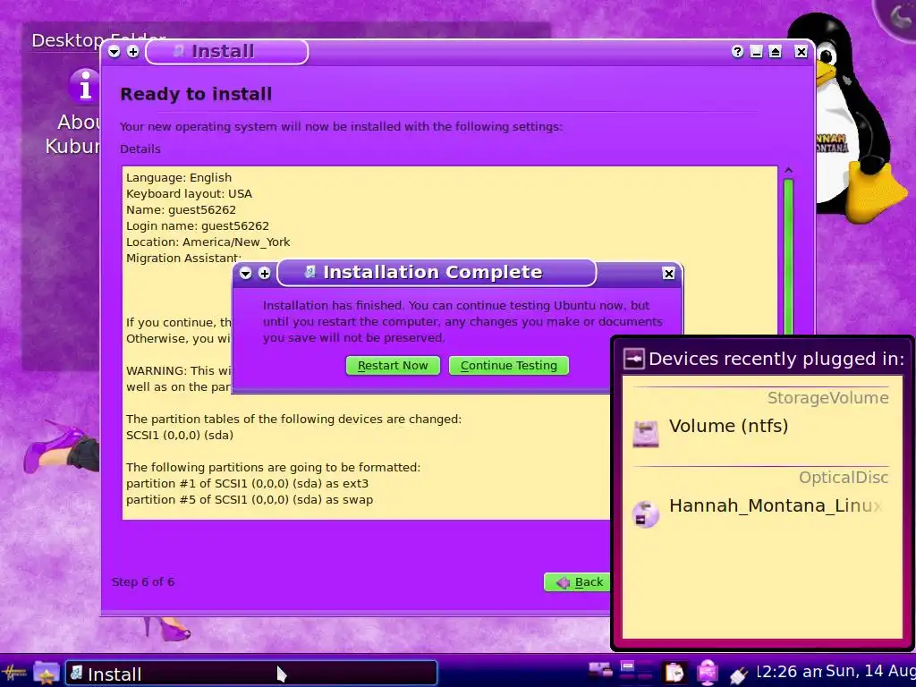Click the optical disc icon in device notifier
The image size is (916, 687).
(x=646, y=514)
